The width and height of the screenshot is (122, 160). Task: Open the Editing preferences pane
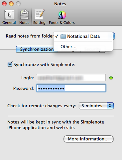(39, 17)
